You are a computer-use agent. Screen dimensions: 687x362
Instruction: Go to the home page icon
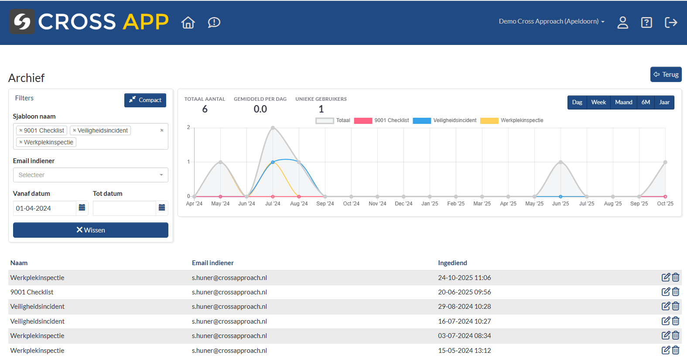(188, 22)
